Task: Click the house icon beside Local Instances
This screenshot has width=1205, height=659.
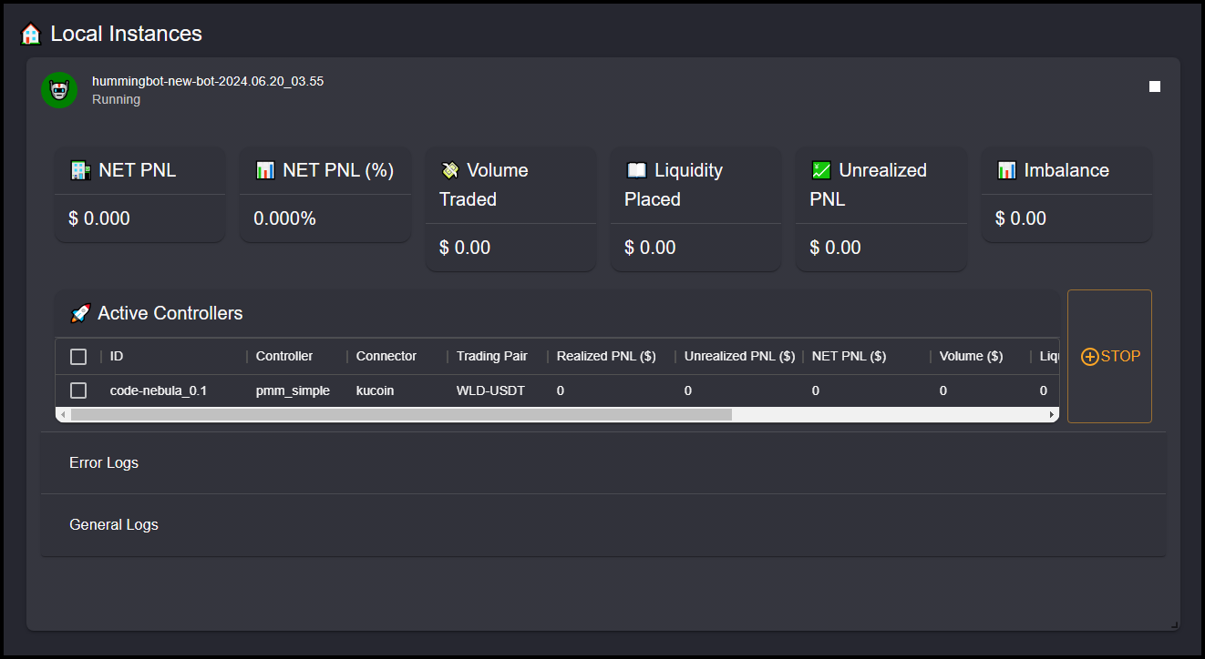Action: click(31, 35)
